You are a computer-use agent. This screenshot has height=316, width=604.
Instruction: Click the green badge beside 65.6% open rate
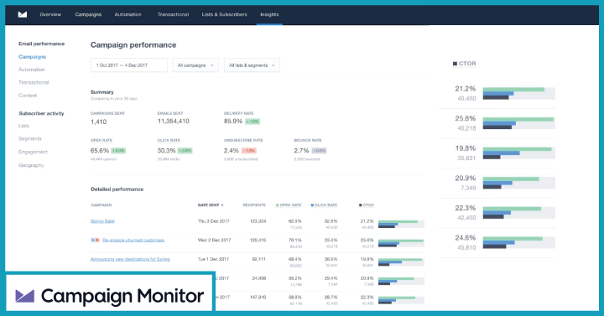pos(118,151)
